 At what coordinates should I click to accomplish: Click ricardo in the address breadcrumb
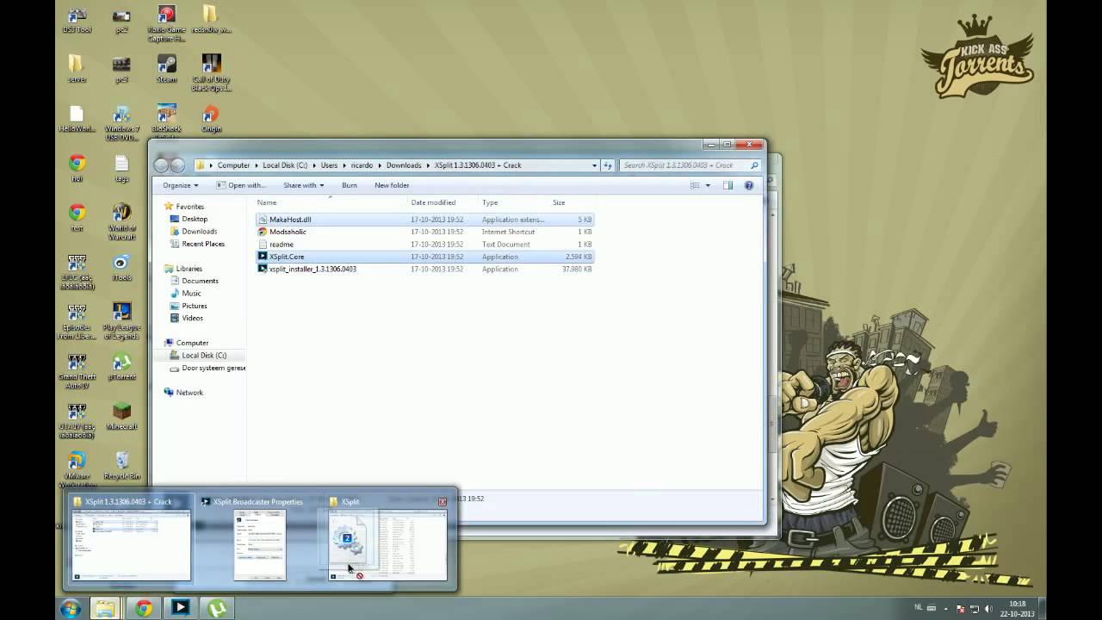tap(362, 165)
